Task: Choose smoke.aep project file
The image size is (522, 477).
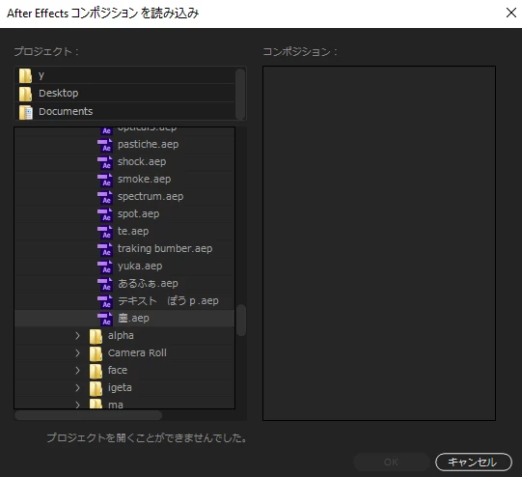Action: pos(144,179)
